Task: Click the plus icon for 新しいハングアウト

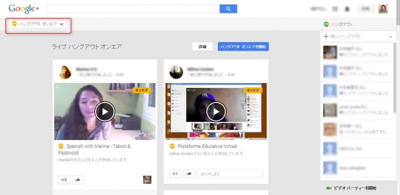Action: 326,36
